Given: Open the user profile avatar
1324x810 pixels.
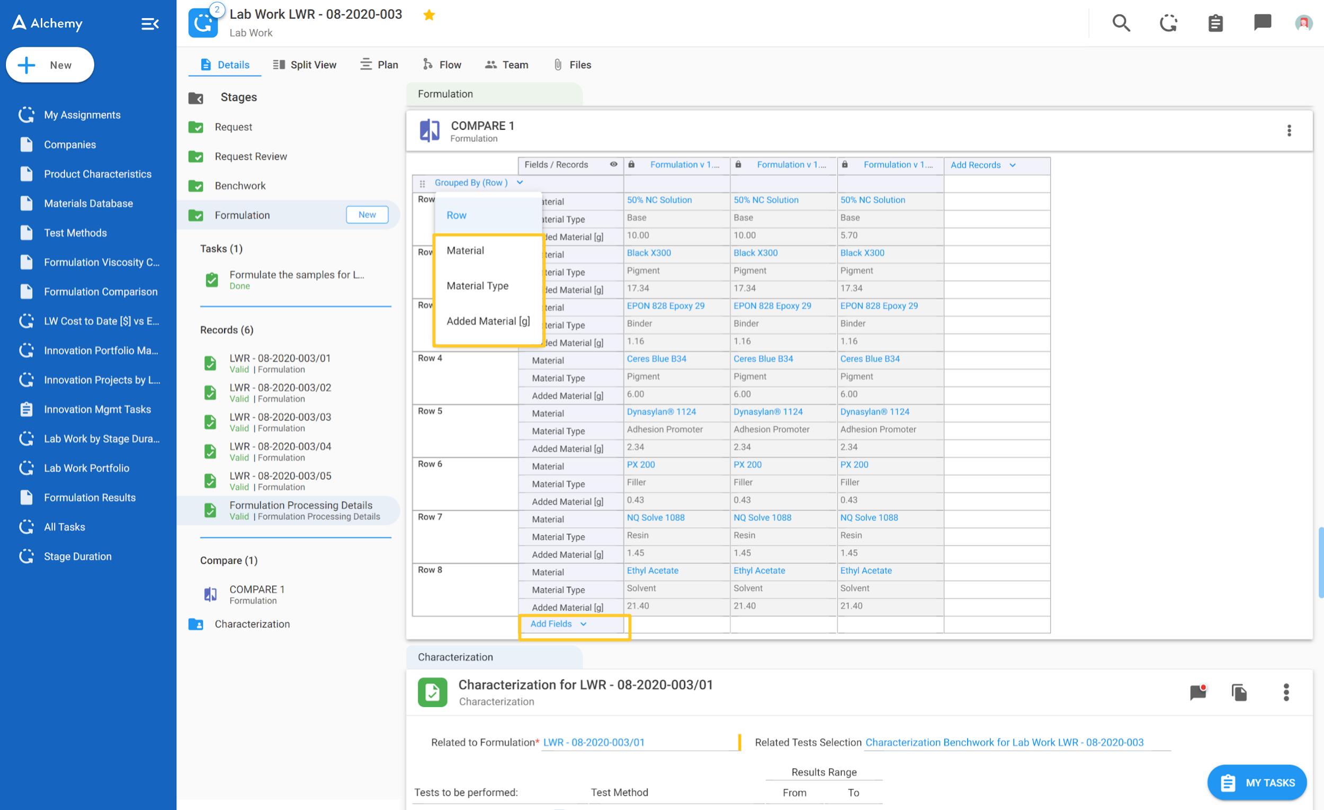Looking at the screenshot, I should point(1303,23).
